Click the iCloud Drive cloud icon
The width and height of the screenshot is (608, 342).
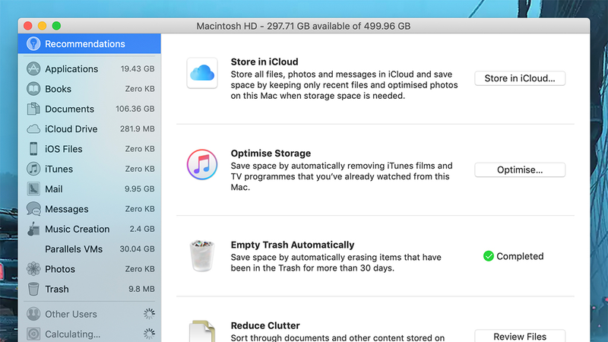pyautogui.click(x=33, y=128)
